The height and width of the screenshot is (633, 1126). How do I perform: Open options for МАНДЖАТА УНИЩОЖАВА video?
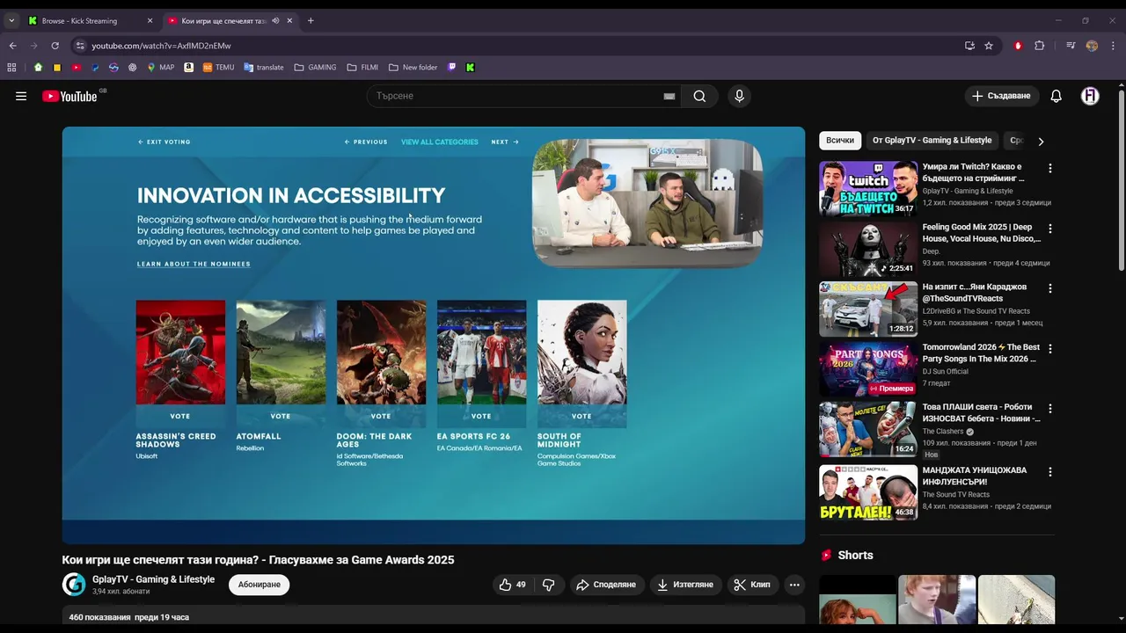1049,472
